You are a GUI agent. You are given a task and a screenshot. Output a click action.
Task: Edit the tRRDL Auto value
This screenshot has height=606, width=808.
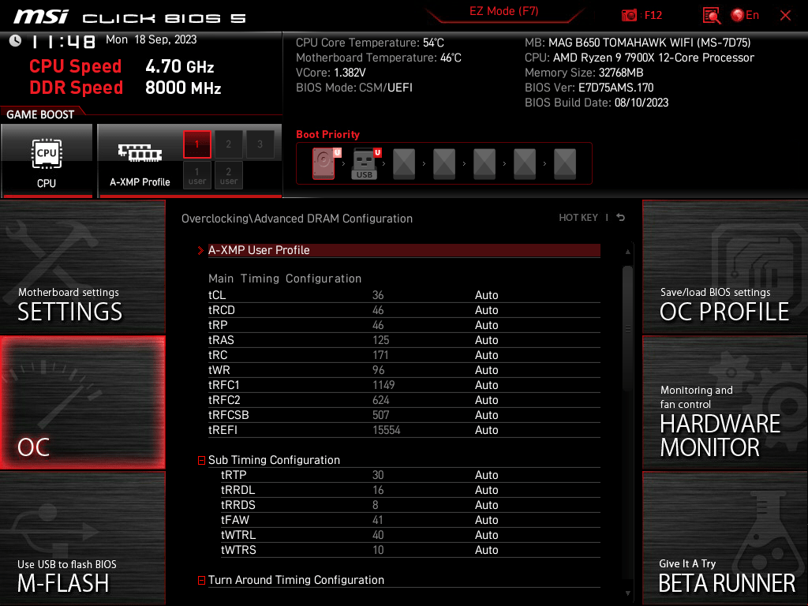click(x=486, y=490)
